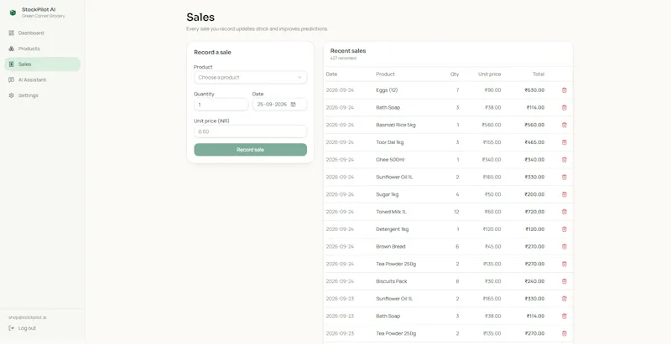Click the Unit price (INR) field
The image size is (671, 344).
(x=250, y=131)
